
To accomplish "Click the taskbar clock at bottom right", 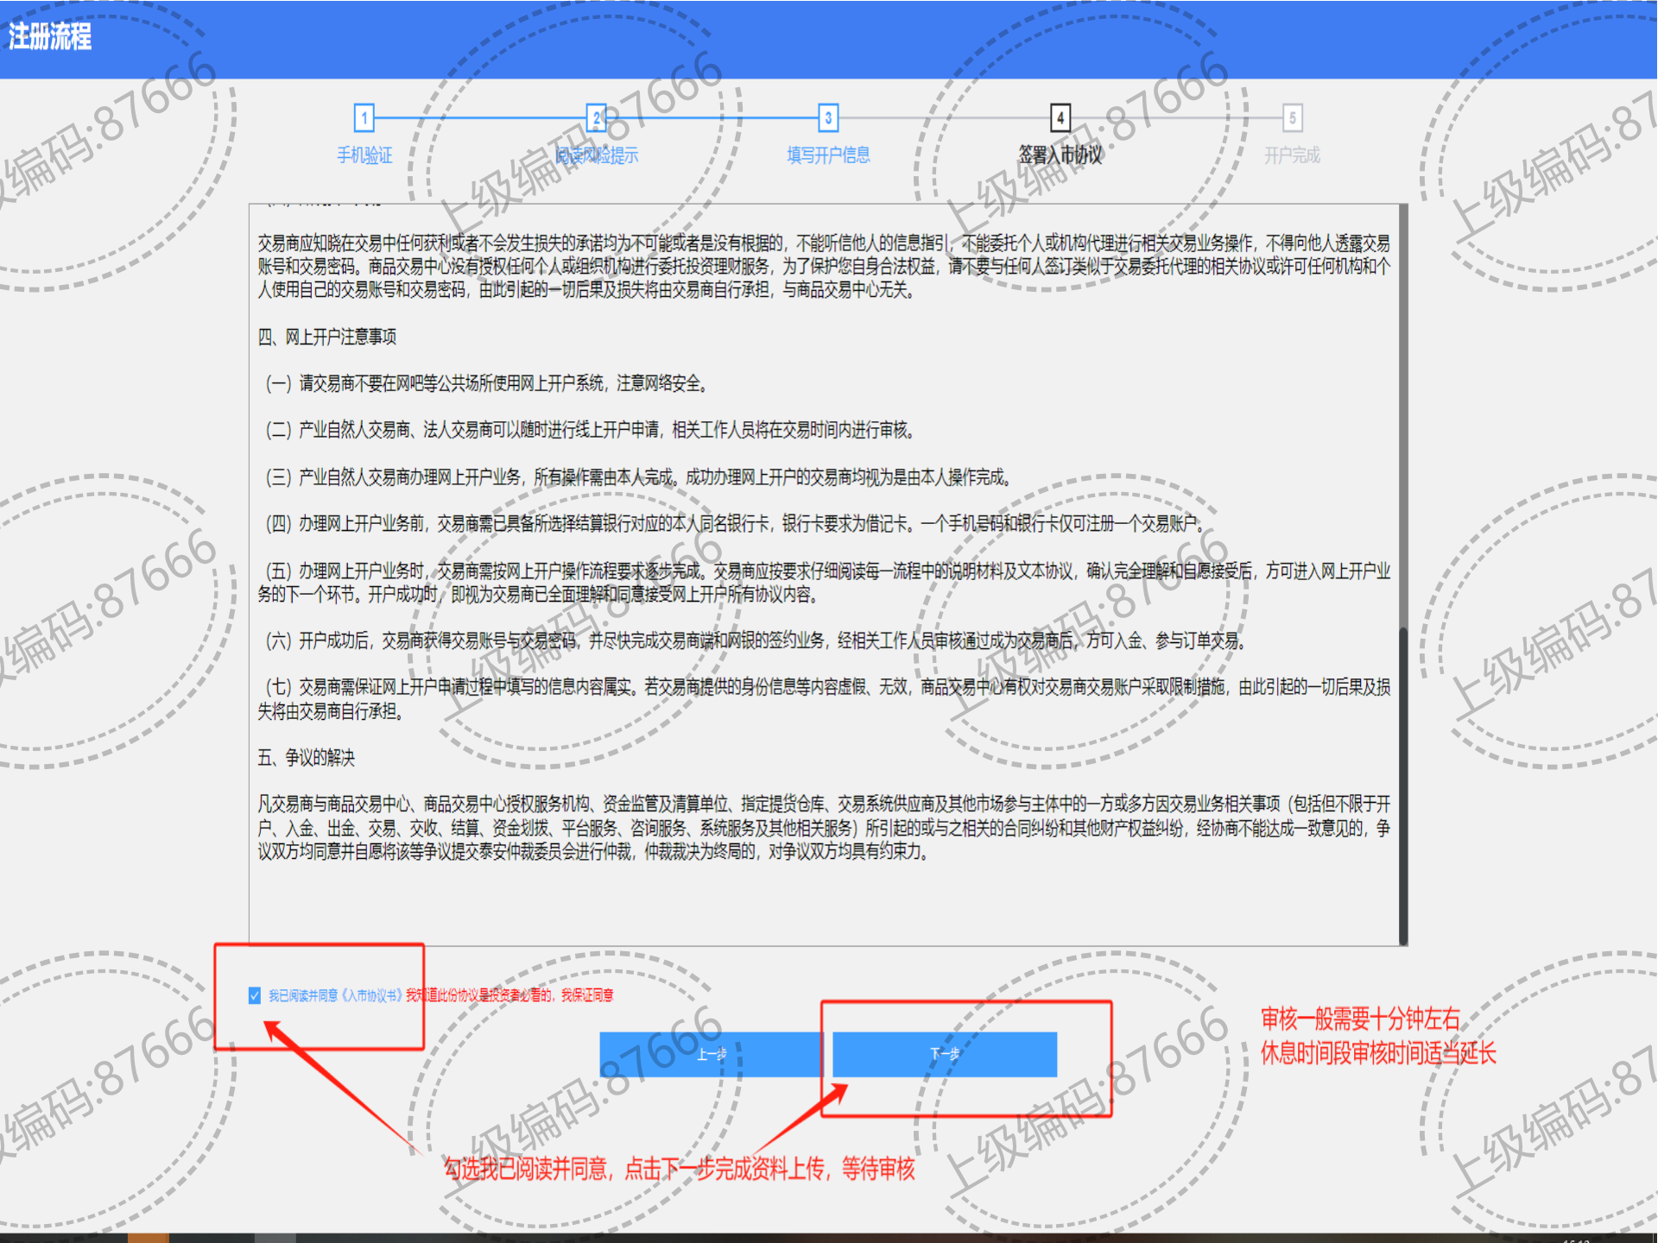I will click(1576, 1240).
